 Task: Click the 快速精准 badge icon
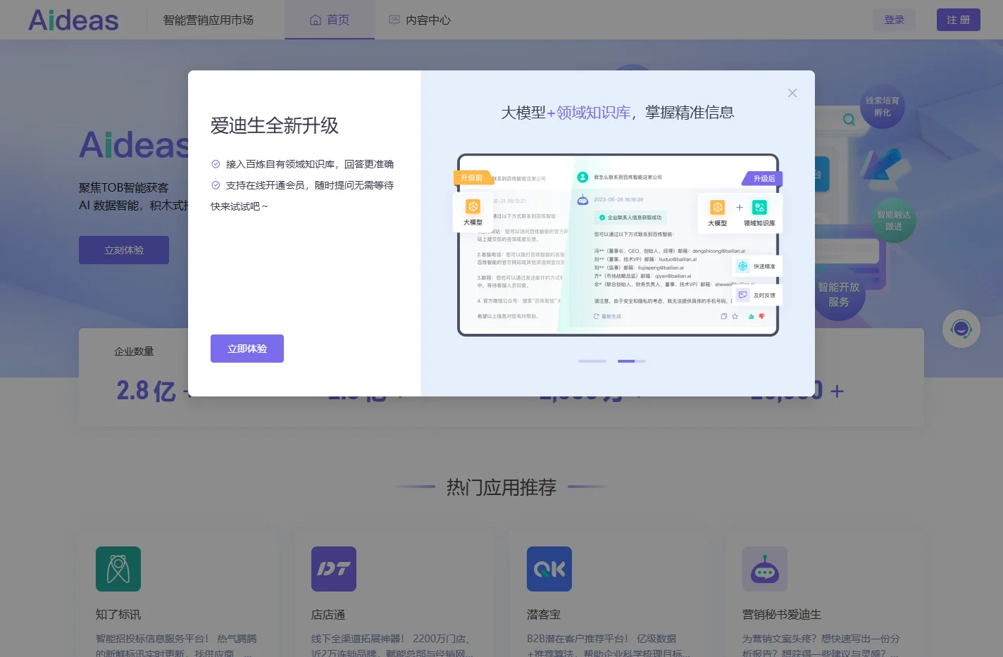(x=742, y=266)
